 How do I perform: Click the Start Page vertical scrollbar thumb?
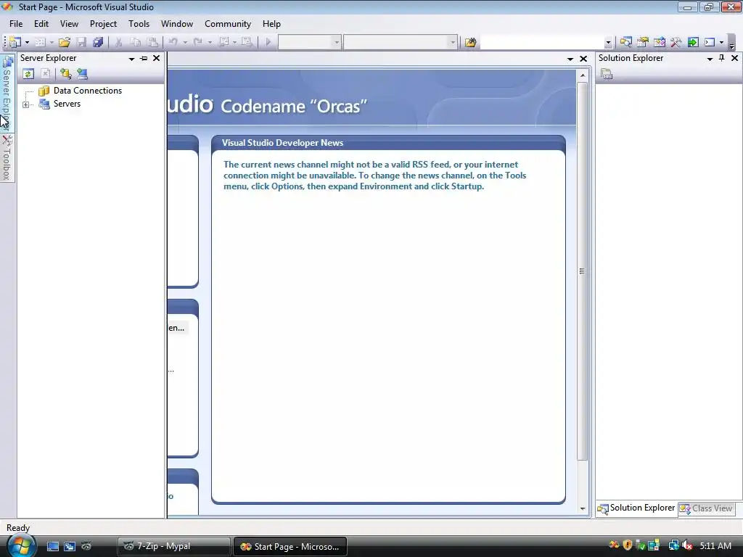[583, 271]
